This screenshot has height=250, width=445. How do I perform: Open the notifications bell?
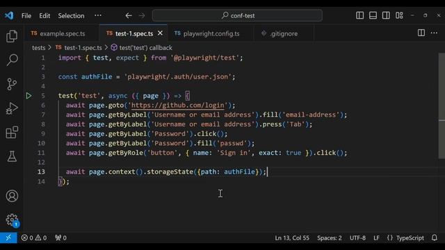point(434,237)
